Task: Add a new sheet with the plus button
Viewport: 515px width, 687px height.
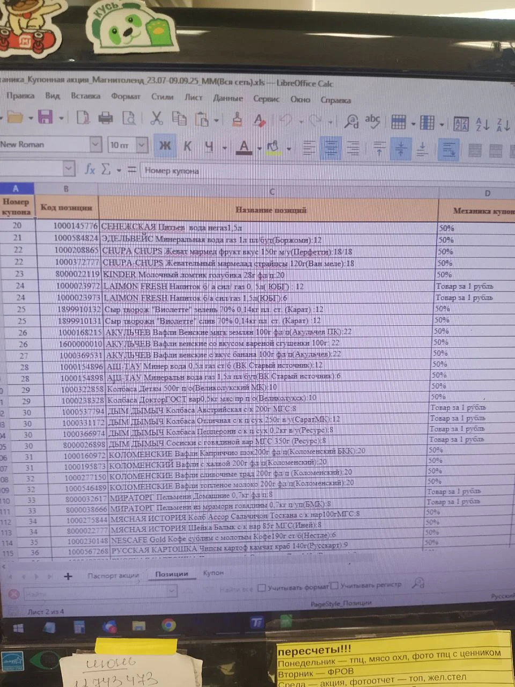Action: click(x=68, y=576)
